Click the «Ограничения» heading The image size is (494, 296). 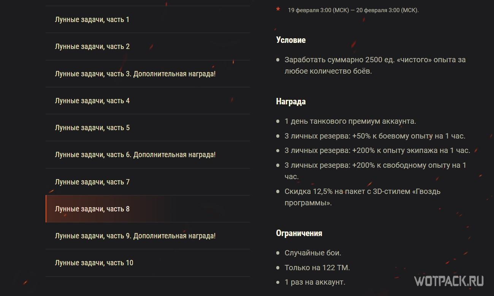tap(299, 233)
